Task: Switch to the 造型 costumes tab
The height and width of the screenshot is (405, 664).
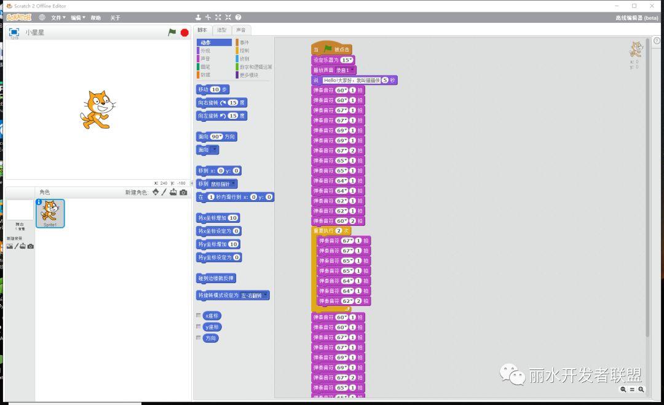Action: click(221, 30)
